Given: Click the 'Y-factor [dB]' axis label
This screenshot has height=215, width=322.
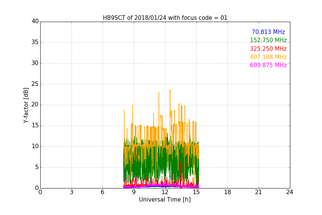Looking at the screenshot, I should (26, 105).
